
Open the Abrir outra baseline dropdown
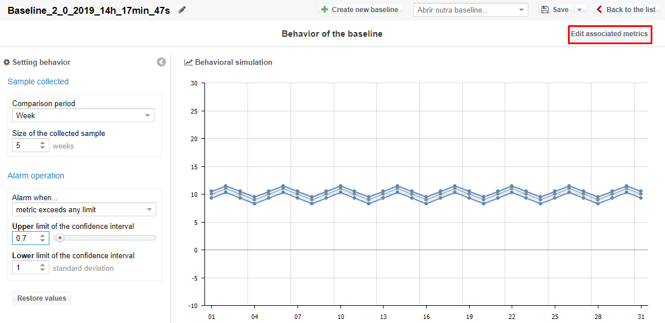(470, 10)
